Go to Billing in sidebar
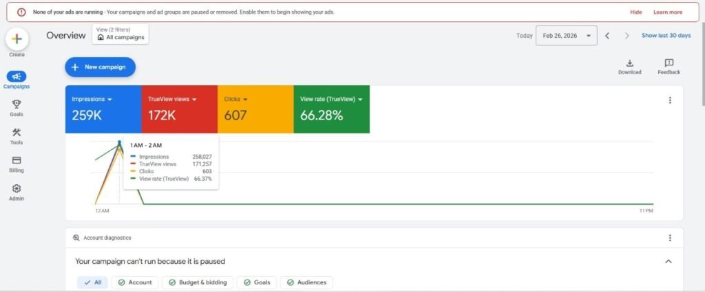 click(17, 161)
